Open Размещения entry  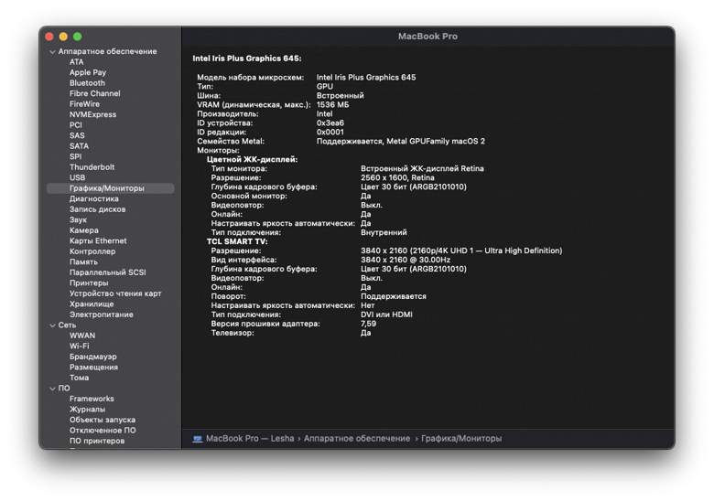click(93, 367)
